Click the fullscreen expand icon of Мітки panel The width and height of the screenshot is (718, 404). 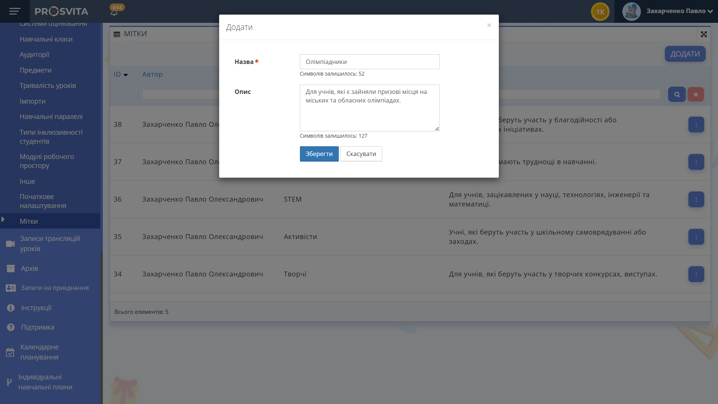click(x=704, y=34)
